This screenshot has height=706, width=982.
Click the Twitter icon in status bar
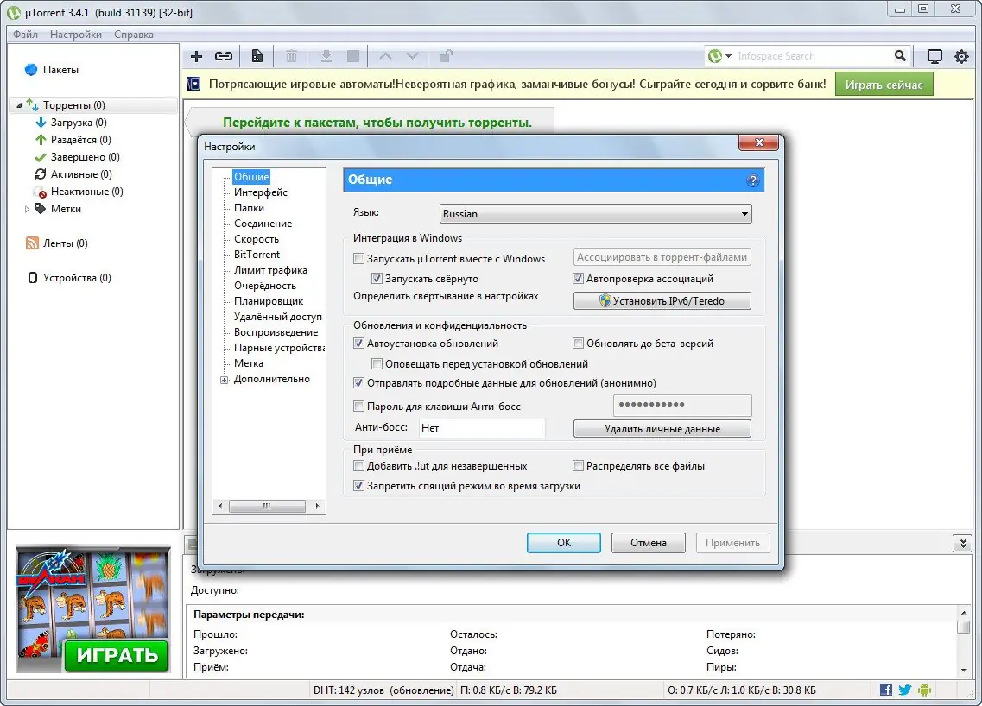coord(904,689)
